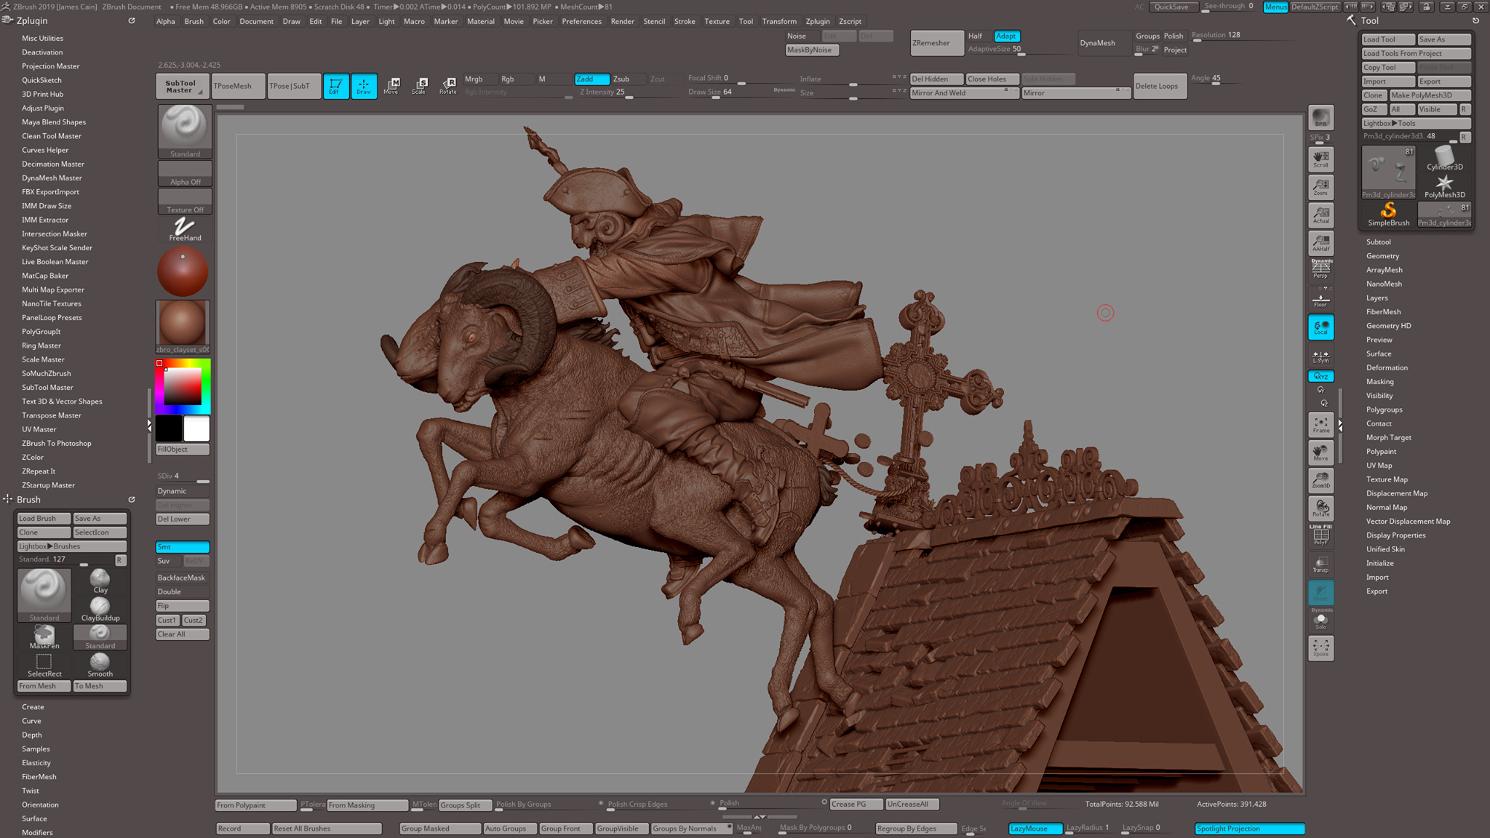The width and height of the screenshot is (1490, 838).
Task: Toggle the XYZ rotation button
Action: click(x=1320, y=376)
